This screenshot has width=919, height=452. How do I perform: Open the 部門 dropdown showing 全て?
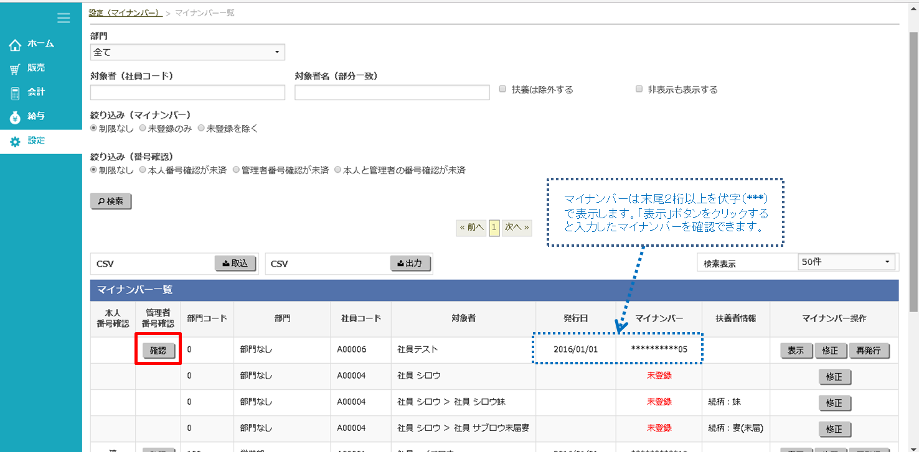(x=187, y=53)
